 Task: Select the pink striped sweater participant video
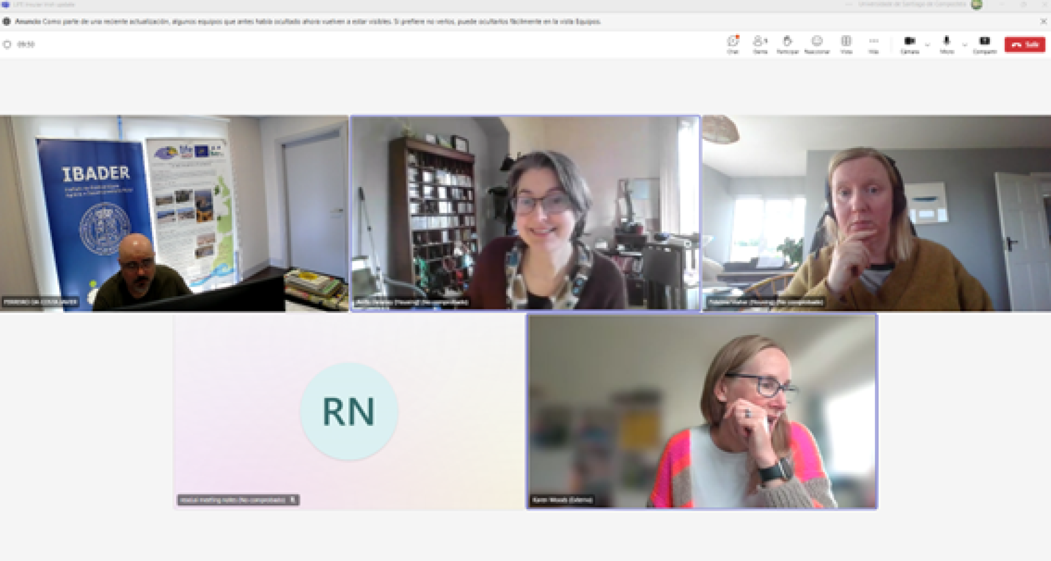pos(702,411)
